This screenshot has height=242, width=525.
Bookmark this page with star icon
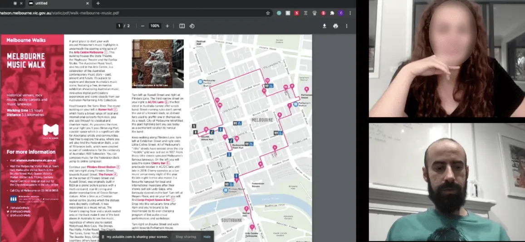(268, 13)
